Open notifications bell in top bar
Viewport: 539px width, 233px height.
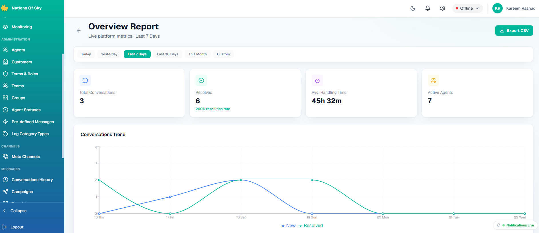pos(428,8)
